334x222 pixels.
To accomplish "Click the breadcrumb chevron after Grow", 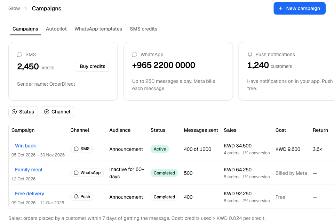I will [26, 8].
